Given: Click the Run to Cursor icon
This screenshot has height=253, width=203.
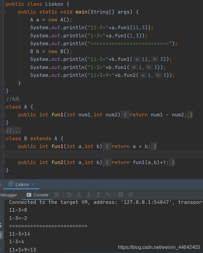Looking at the screenshot, I should click(108, 195).
